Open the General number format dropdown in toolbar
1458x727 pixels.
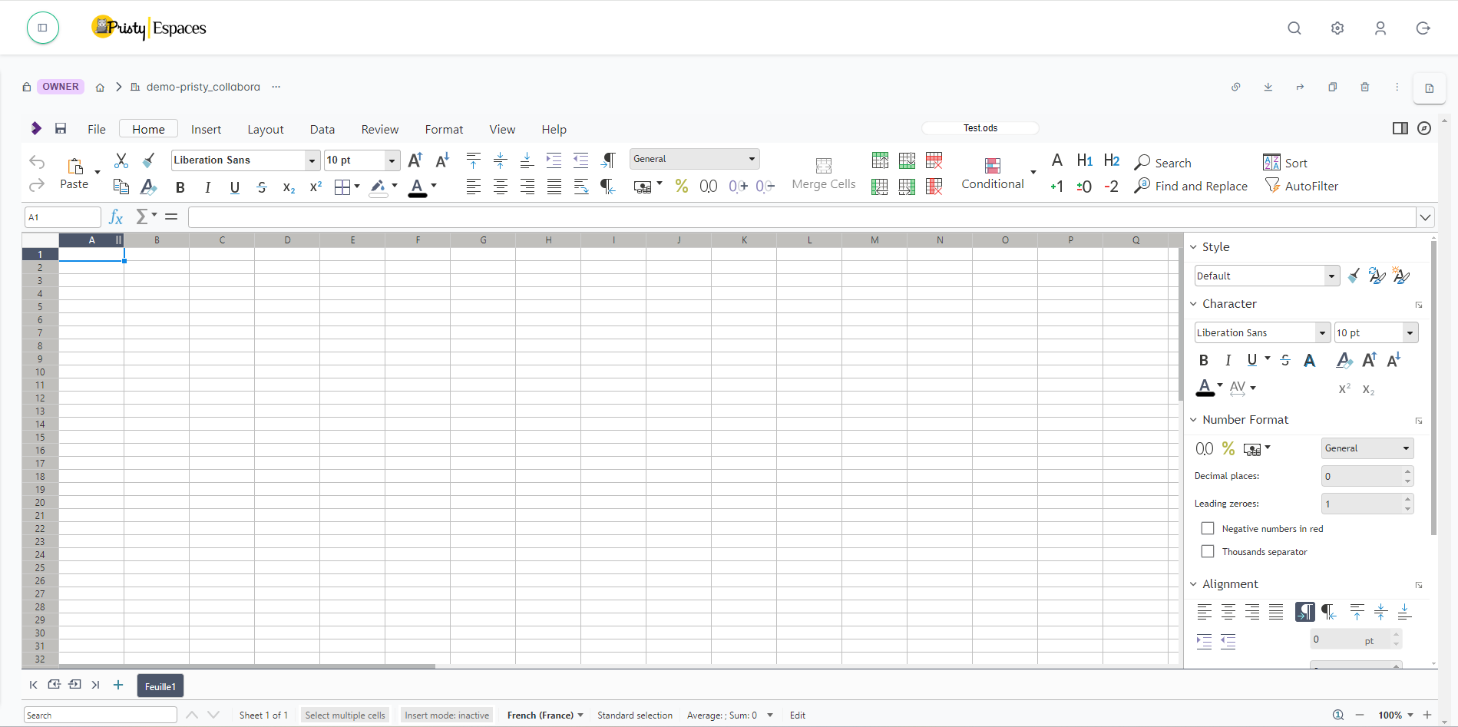tap(751, 159)
